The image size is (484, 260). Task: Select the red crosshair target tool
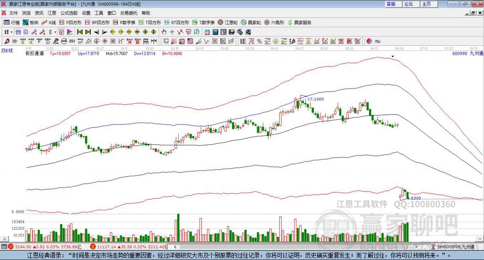pyautogui.click(x=96, y=41)
